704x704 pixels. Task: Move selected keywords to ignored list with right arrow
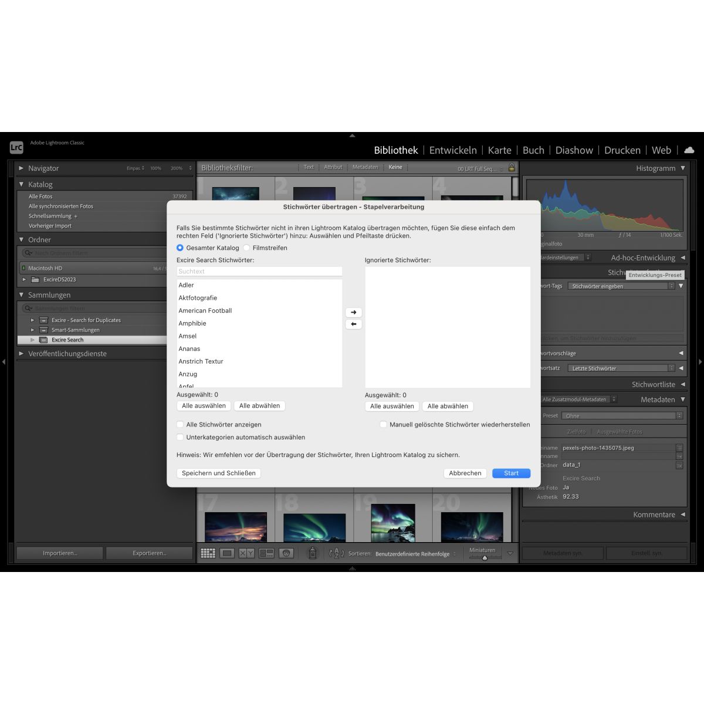(353, 312)
